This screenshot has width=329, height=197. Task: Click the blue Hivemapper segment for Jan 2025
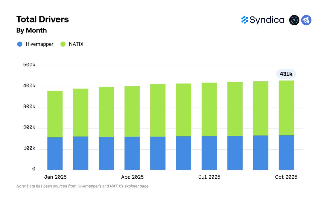[x=55, y=153]
